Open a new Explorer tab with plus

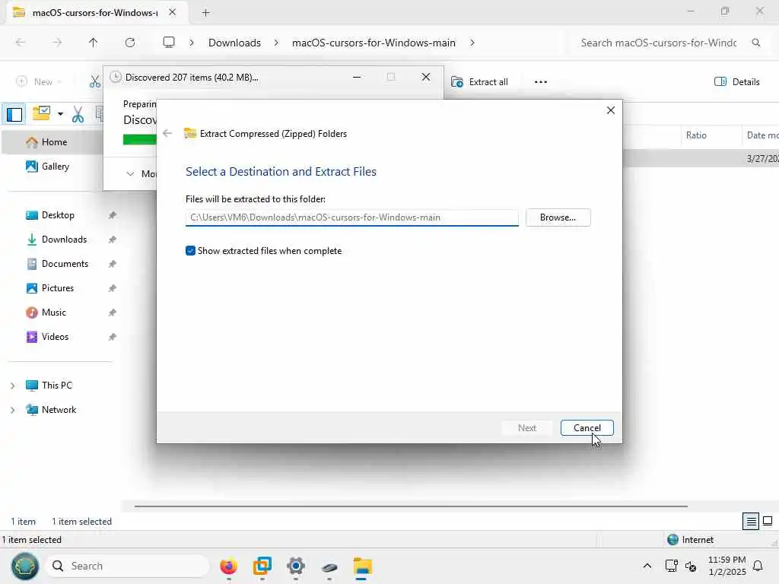click(x=205, y=13)
